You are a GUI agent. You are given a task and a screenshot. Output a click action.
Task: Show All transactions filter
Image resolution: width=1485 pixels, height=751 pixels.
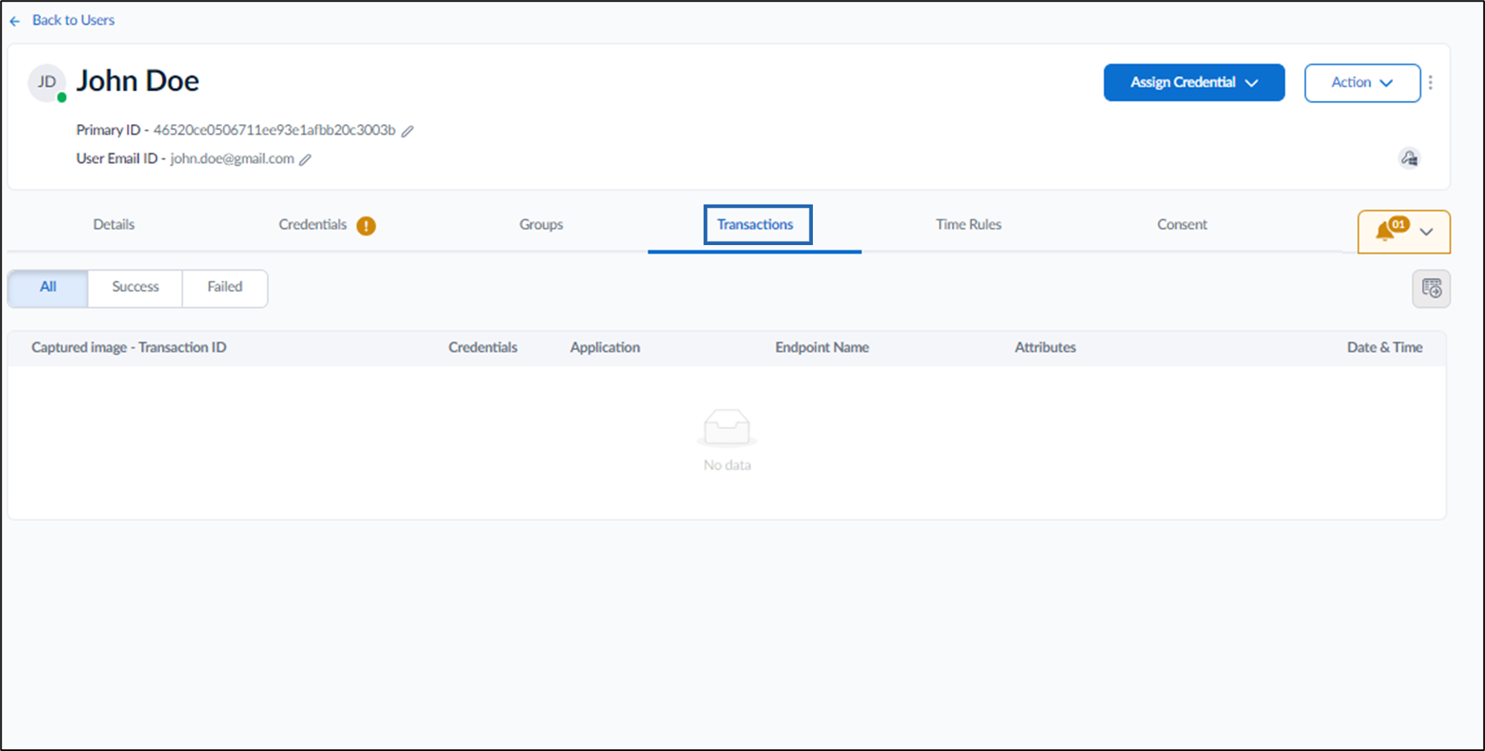coord(48,287)
